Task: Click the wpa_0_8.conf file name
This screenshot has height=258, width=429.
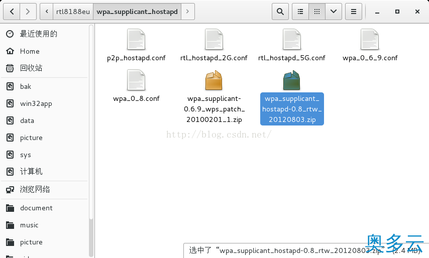Action: click(136, 99)
